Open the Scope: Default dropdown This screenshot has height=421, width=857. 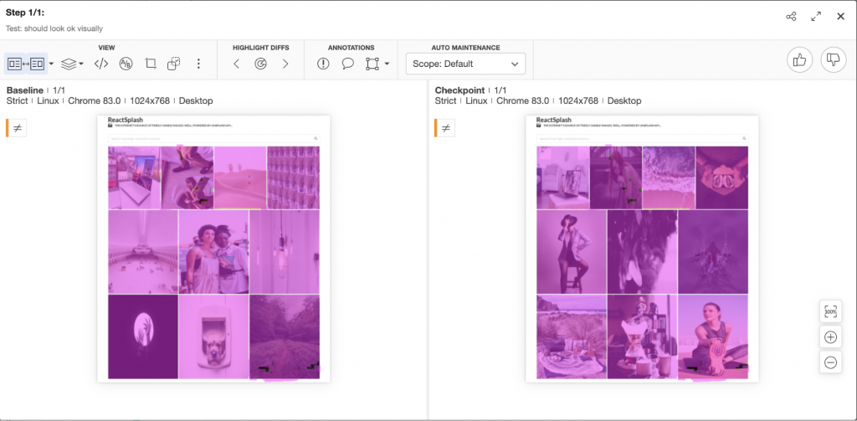[465, 64]
